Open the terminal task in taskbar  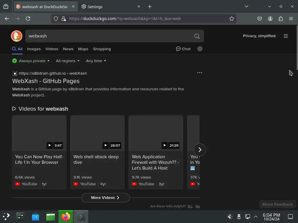(81, 216)
